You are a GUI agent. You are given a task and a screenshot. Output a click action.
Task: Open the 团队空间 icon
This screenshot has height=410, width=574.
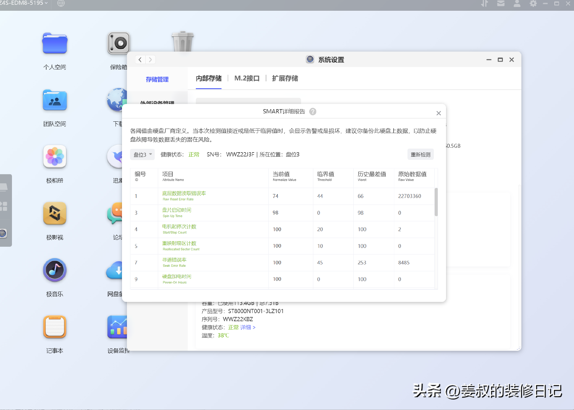coord(55,100)
